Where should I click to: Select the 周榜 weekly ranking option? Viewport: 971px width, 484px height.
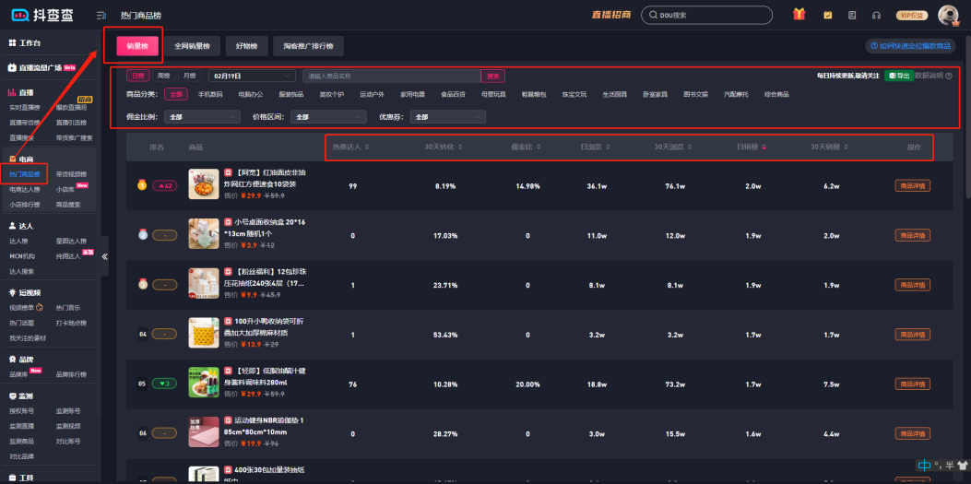click(x=163, y=76)
